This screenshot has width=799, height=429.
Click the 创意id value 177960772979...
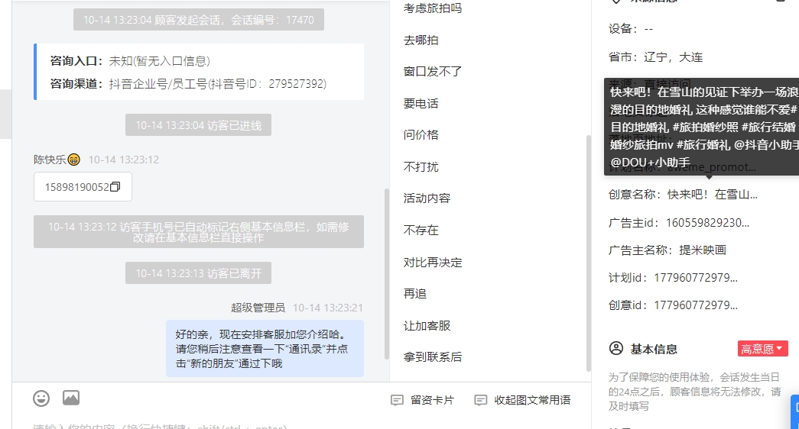(696, 305)
